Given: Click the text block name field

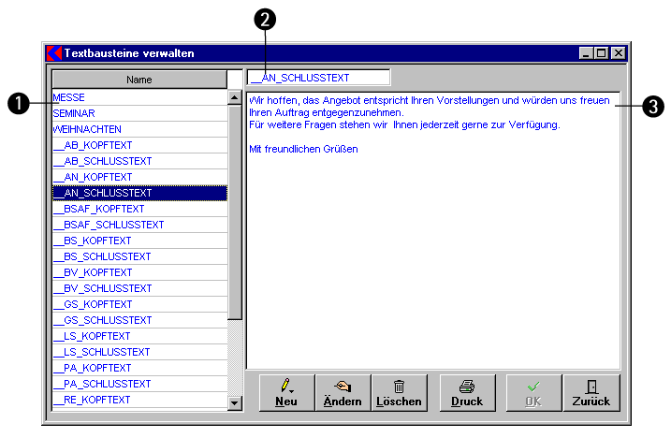Looking at the screenshot, I should click(318, 78).
